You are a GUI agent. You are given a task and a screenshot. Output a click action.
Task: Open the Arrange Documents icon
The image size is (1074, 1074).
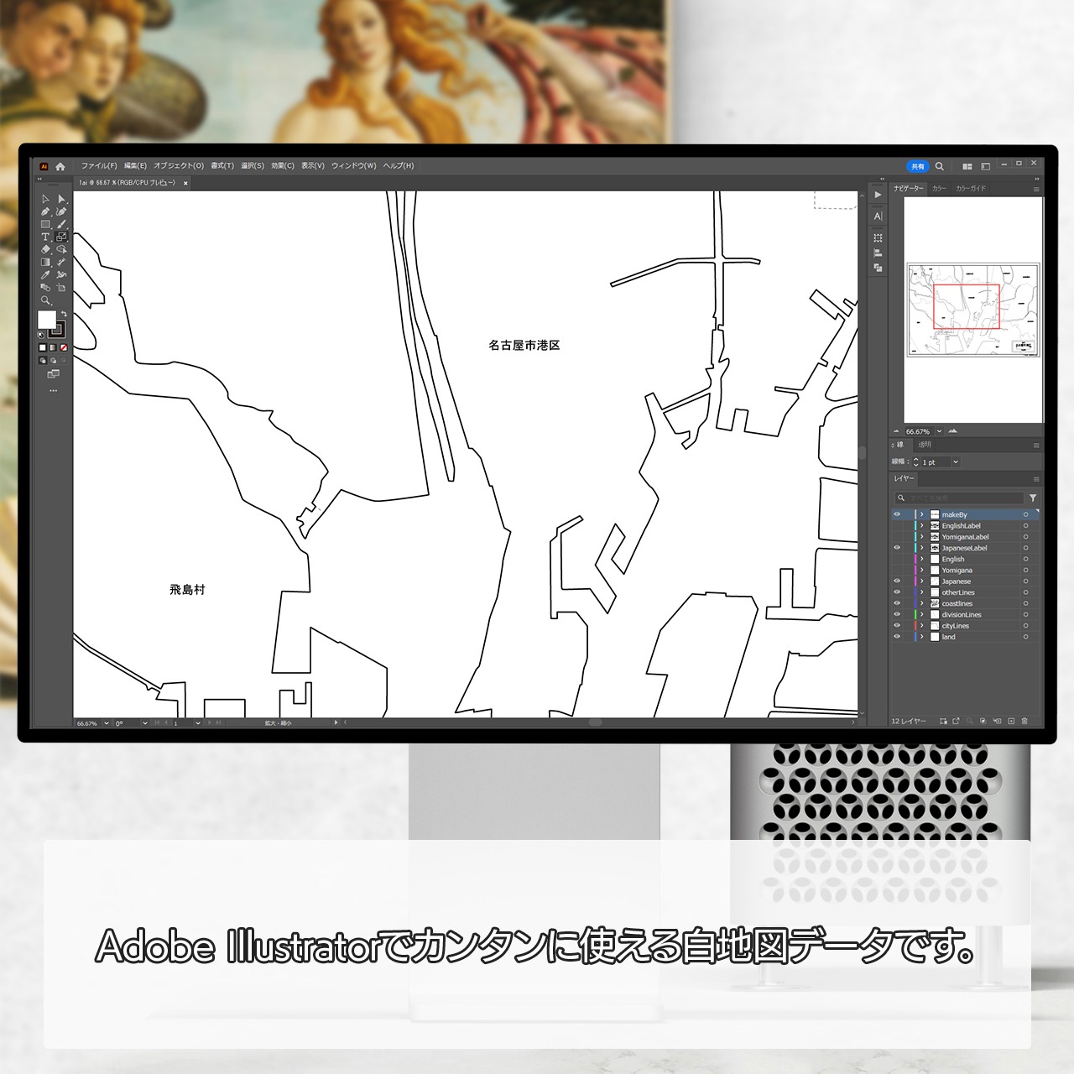coord(967,166)
